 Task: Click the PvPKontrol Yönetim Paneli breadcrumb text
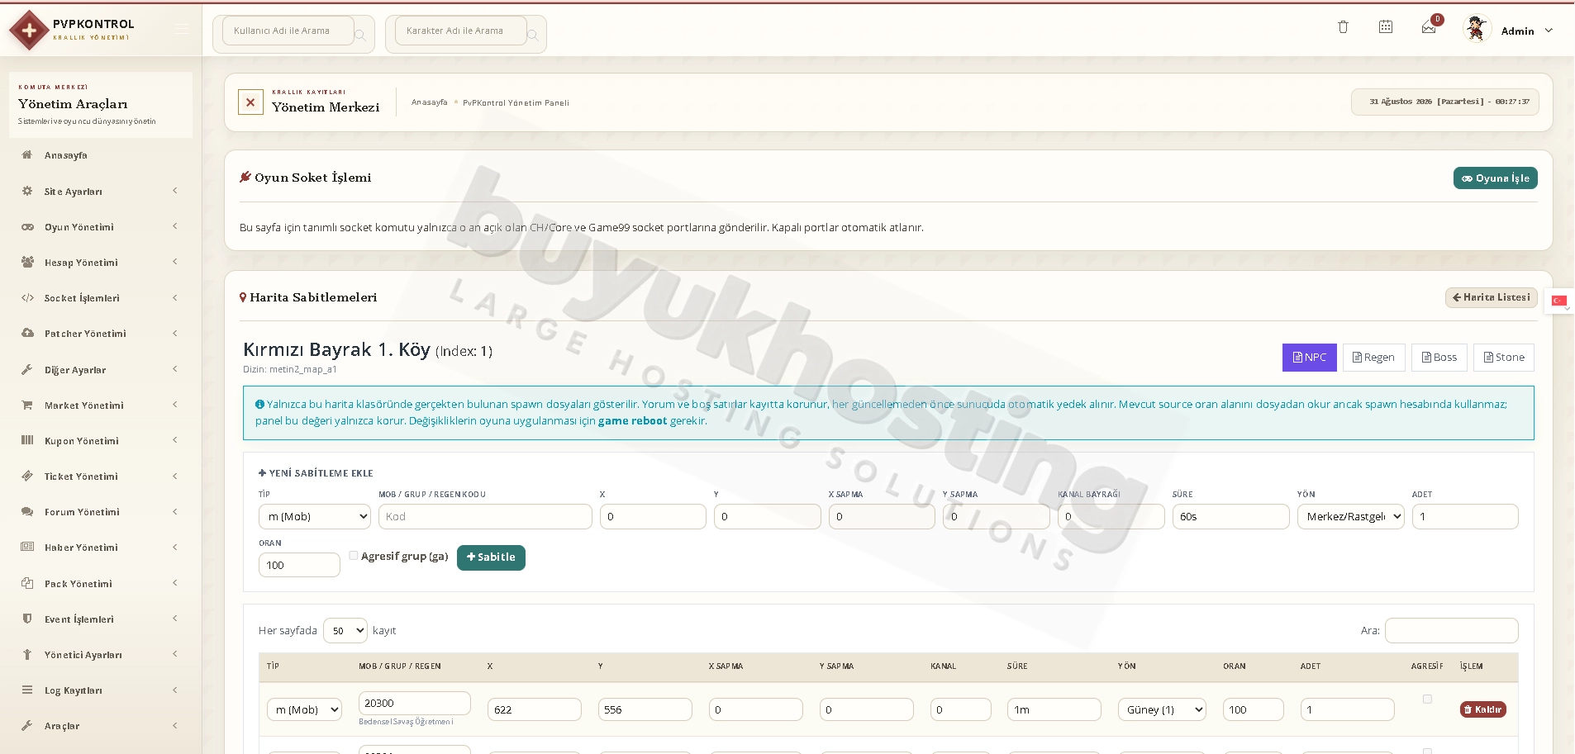click(x=516, y=102)
